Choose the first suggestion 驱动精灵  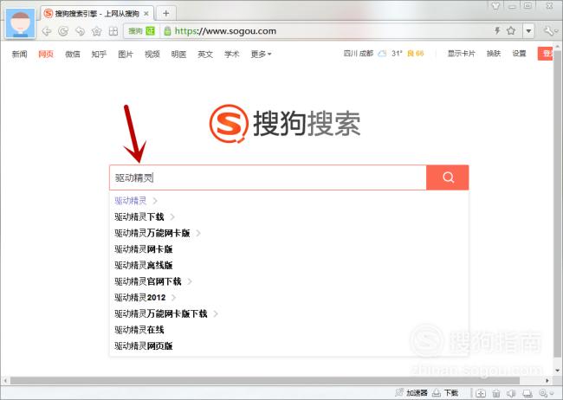[x=131, y=201]
